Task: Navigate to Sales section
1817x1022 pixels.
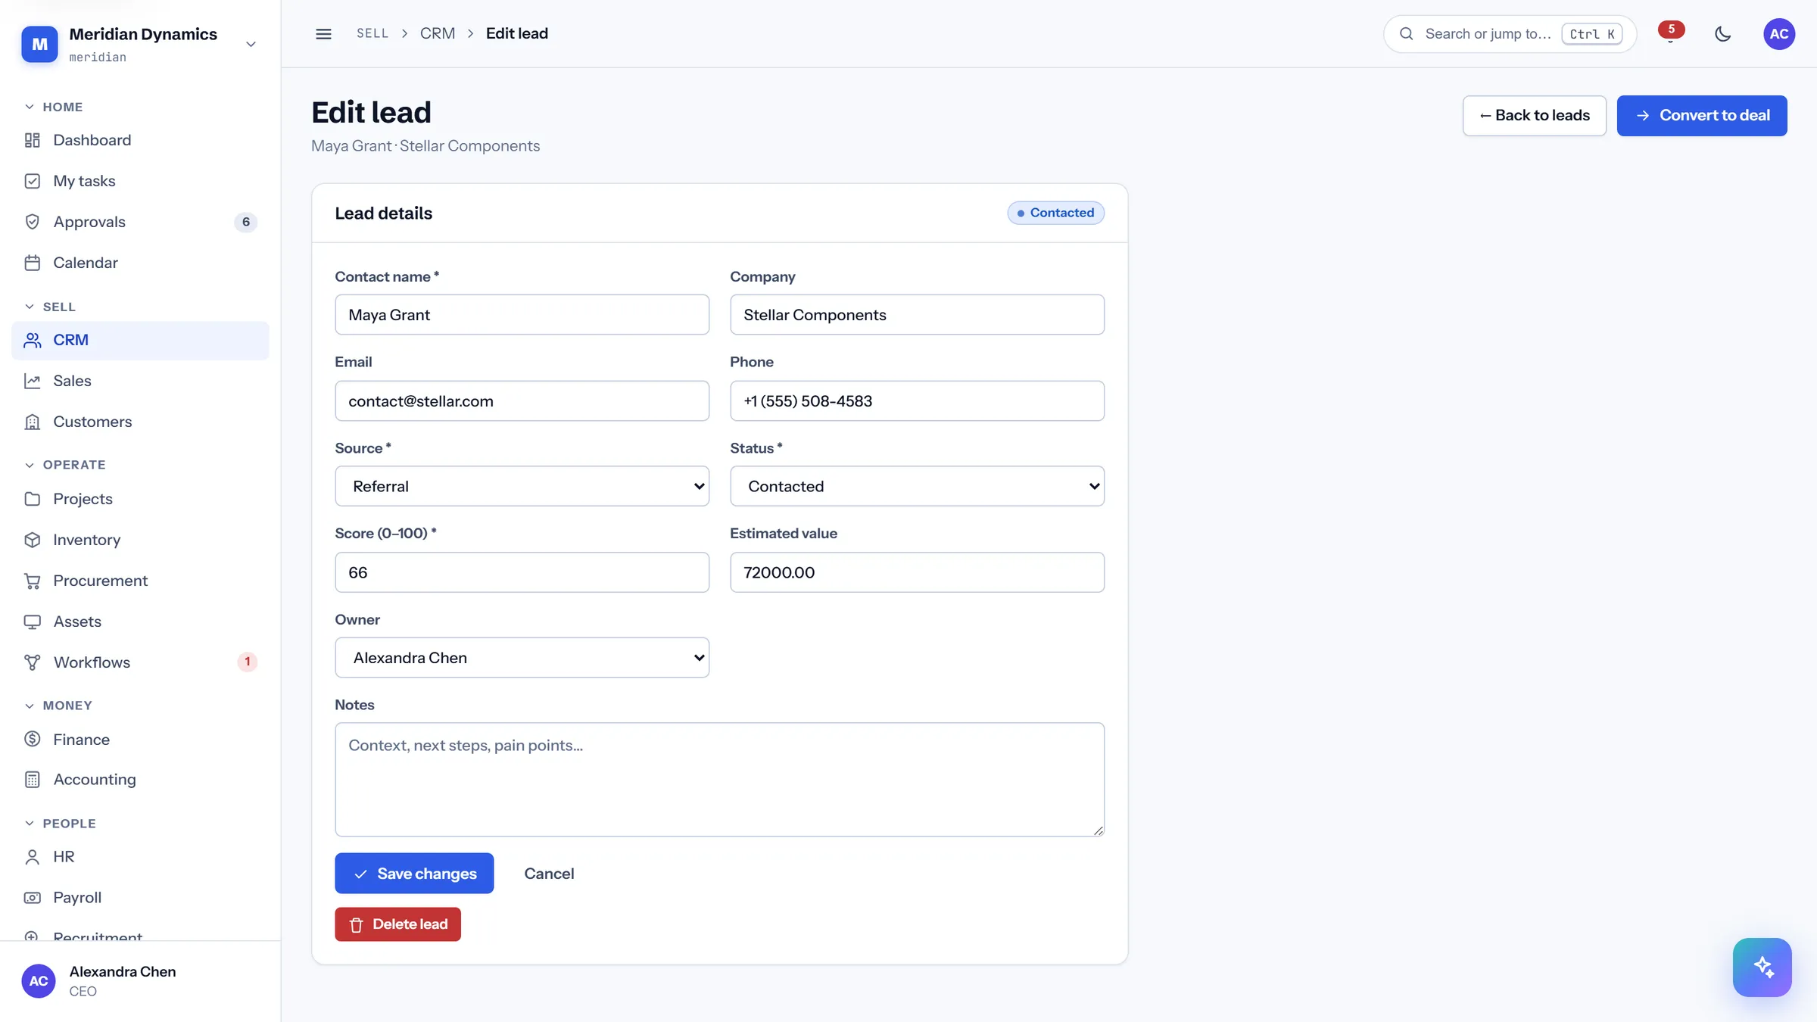Action: [x=140, y=381]
